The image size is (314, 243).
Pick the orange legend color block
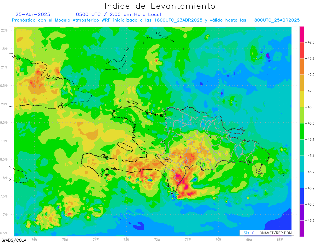302,66
